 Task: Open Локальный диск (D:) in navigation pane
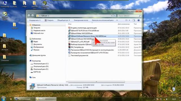(x=41, y=66)
